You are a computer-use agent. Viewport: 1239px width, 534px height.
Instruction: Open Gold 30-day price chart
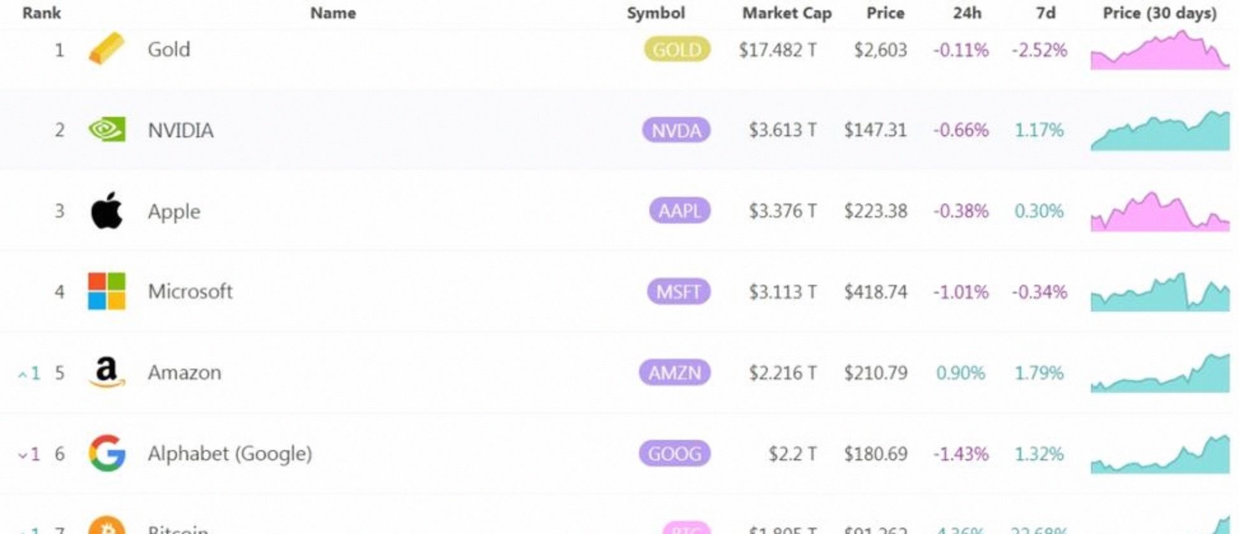[x=1160, y=50]
